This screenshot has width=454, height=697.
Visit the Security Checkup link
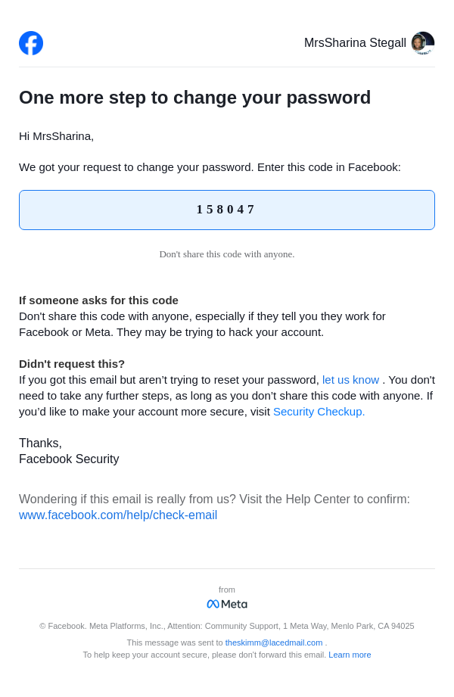319,412
